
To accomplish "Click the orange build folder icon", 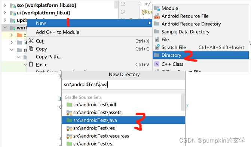I will (x=19, y=35).
